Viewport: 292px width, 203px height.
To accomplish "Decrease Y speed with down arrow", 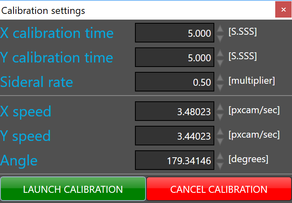I will click(x=220, y=140).
